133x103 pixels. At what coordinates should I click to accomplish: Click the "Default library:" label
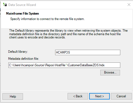tap(18, 52)
